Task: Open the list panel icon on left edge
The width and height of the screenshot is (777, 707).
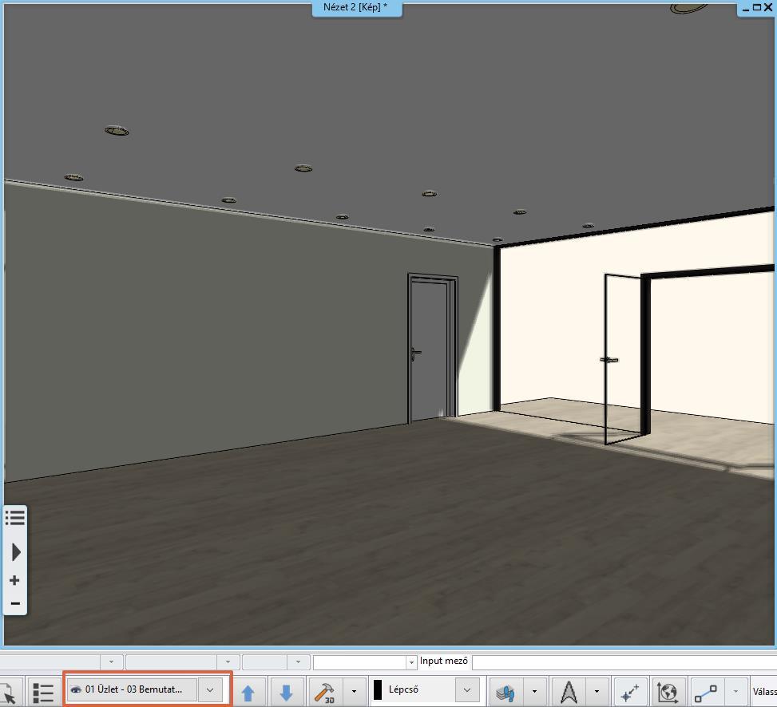Action: 15,518
